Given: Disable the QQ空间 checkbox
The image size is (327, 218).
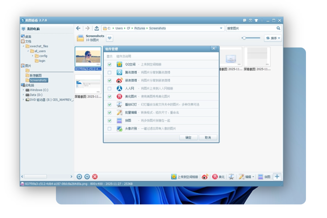Looking at the screenshot, I should click(x=109, y=64).
